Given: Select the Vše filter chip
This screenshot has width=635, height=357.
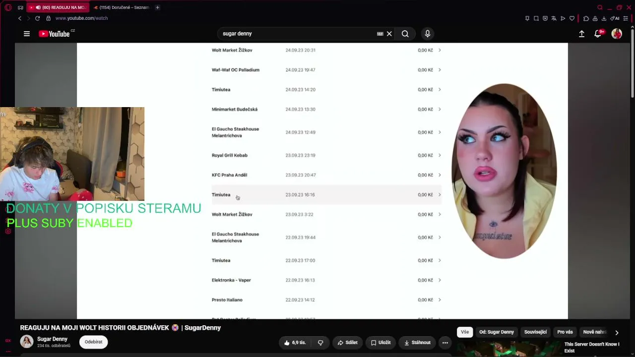Looking at the screenshot, I should 465,332.
